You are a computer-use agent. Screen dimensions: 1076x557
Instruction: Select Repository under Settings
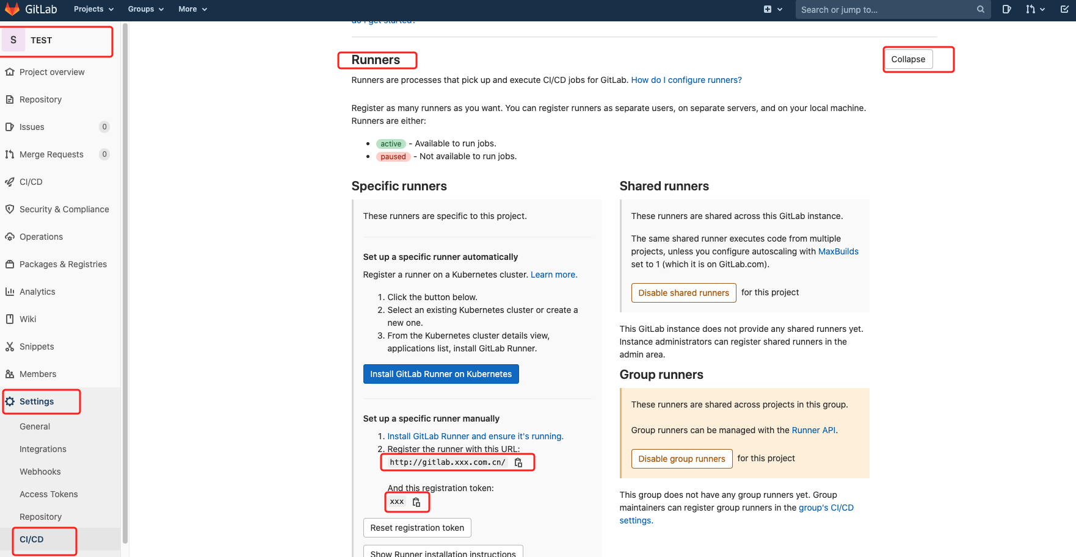pyautogui.click(x=40, y=517)
